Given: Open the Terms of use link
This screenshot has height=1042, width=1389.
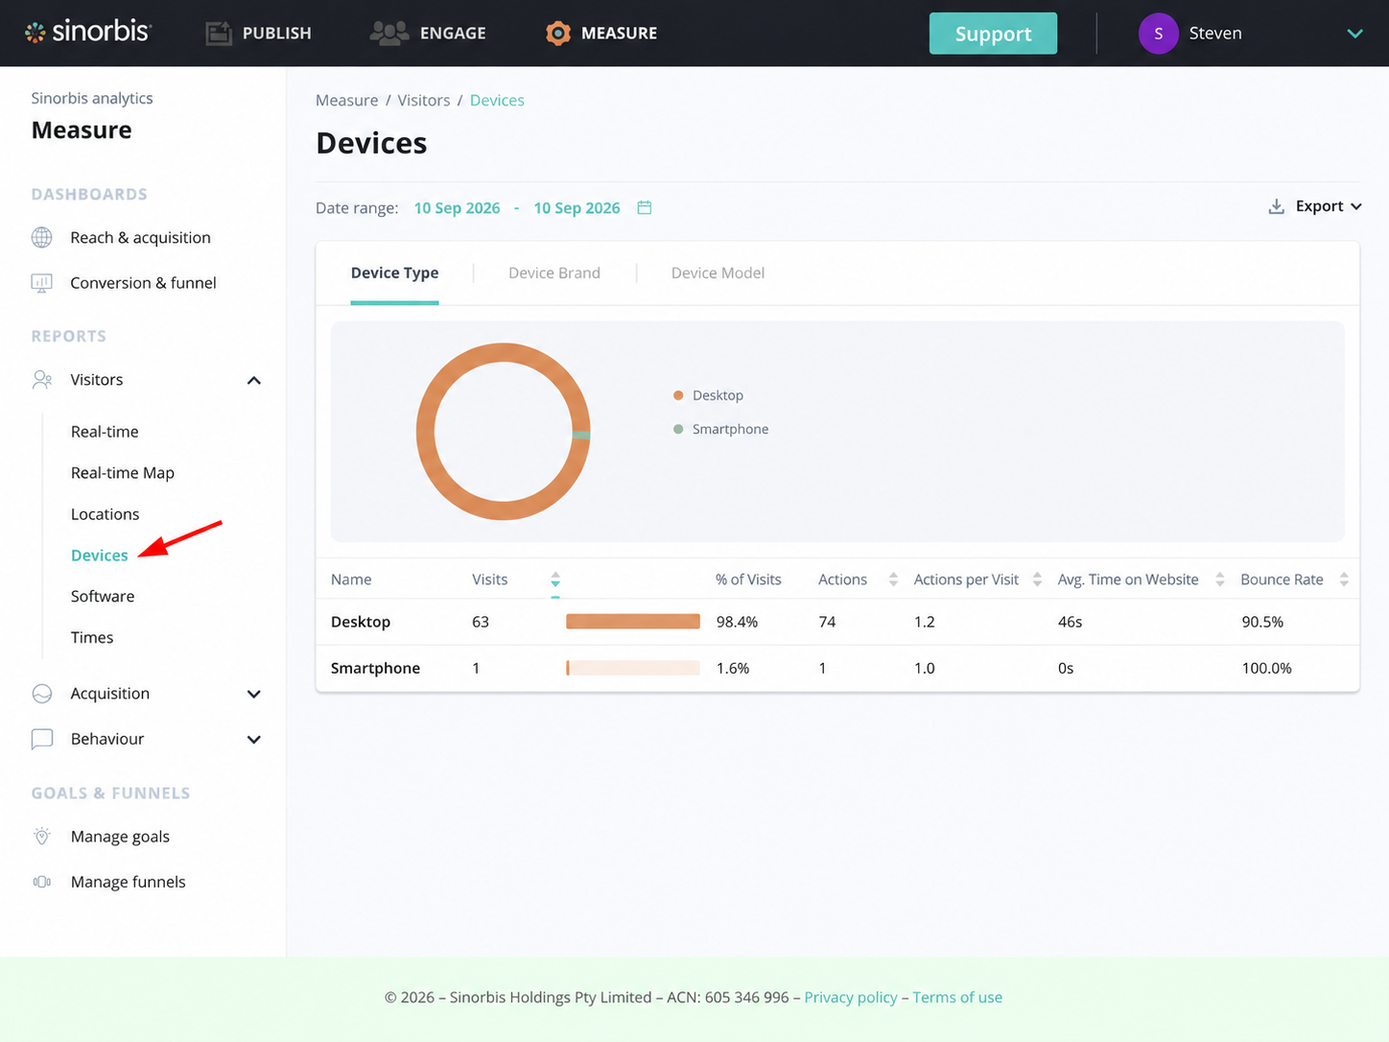Looking at the screenshot, I should pos(957,998).
